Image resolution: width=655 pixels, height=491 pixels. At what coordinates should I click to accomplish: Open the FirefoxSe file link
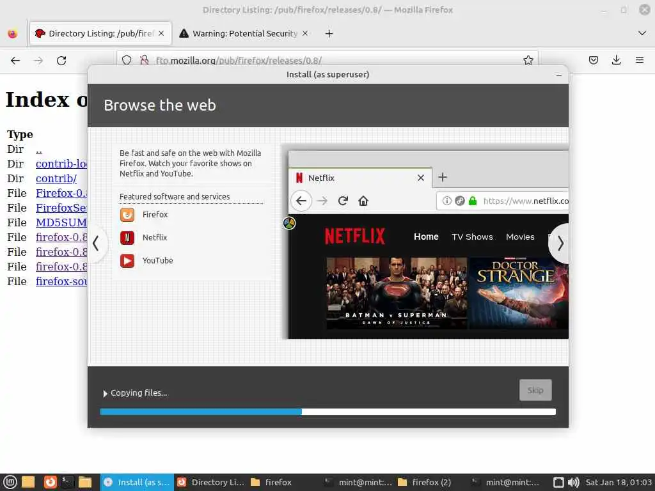[61, 208]
